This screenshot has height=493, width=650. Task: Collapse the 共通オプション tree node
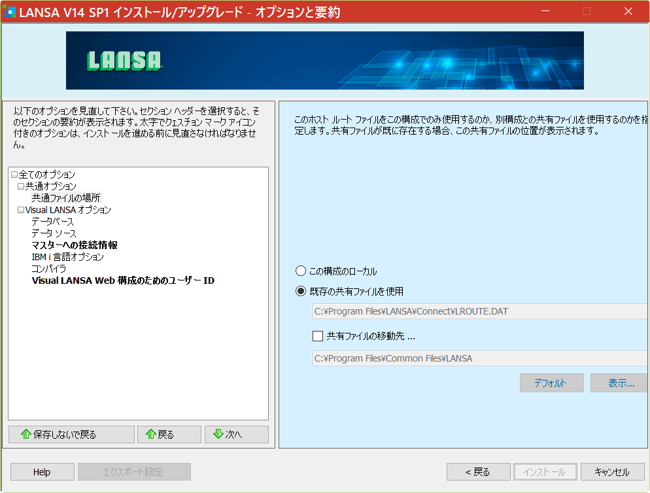(21, 186)
